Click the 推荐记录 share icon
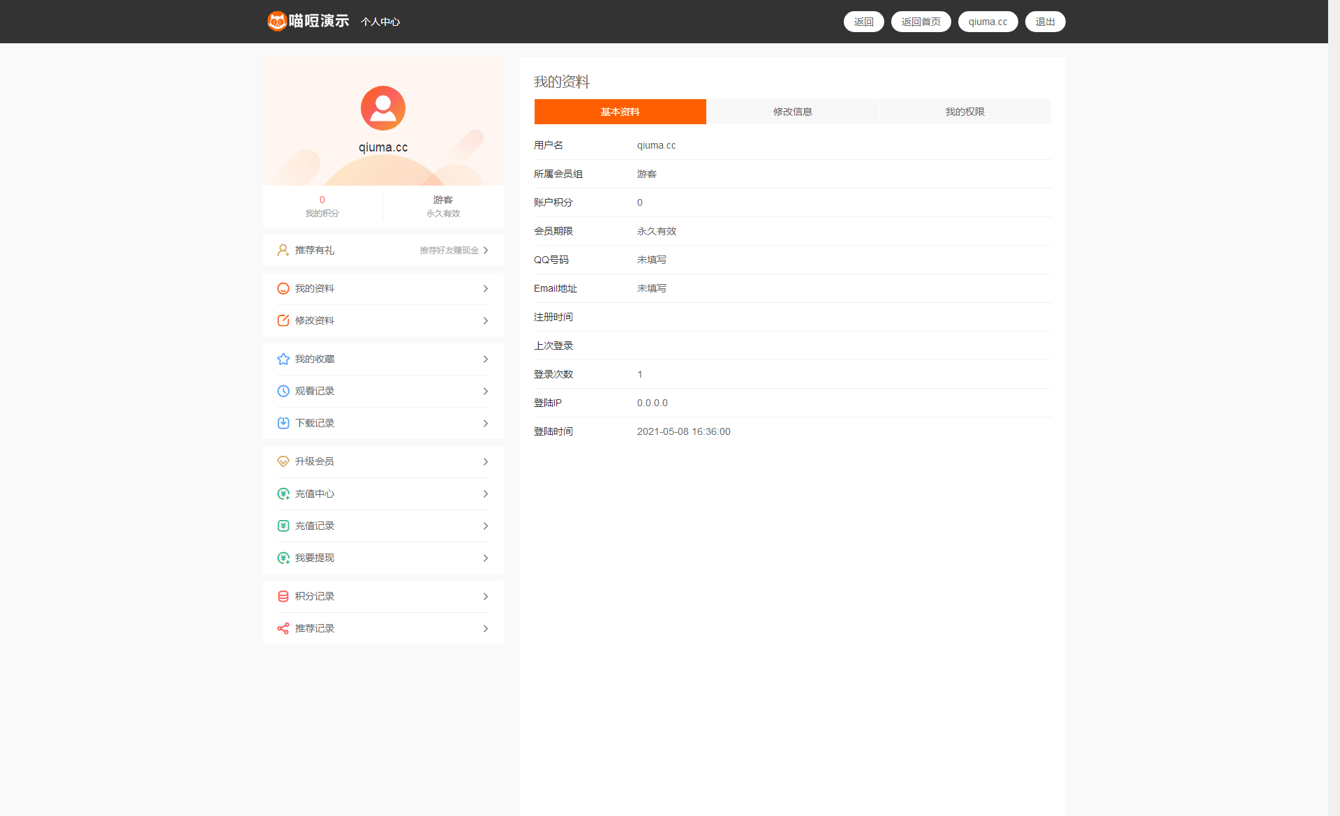The image size is (1340, 816). click(x=283, y=628)
